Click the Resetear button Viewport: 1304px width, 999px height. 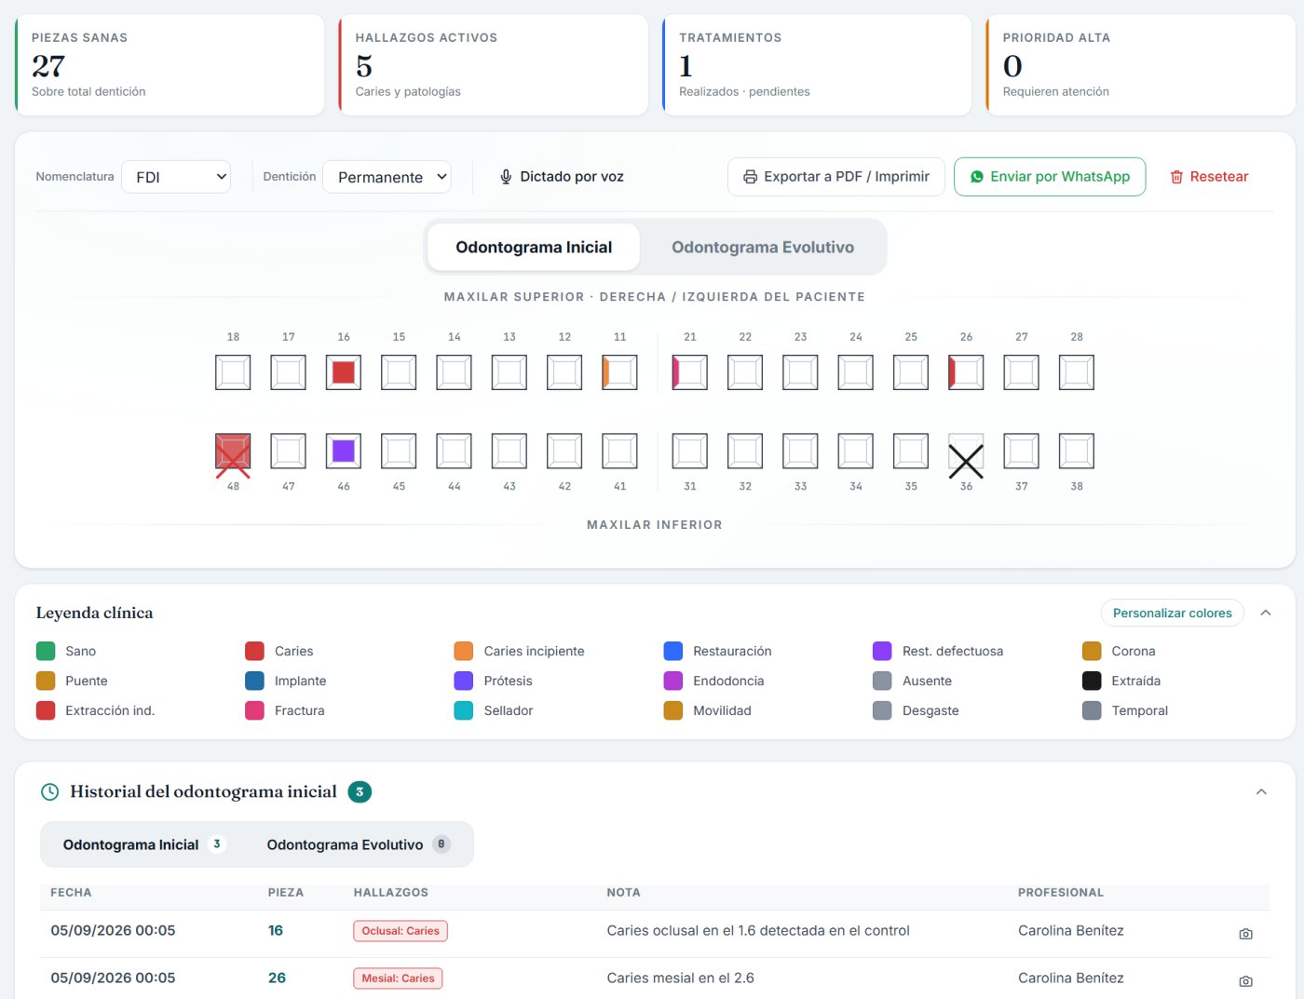(1209, 177)
